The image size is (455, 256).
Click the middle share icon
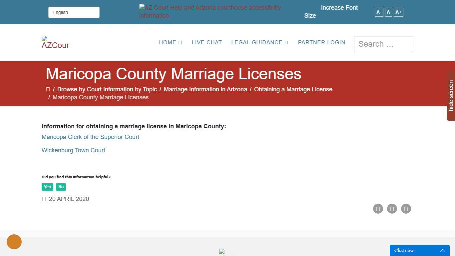392,209
